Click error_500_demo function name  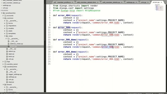coord(67,40)
